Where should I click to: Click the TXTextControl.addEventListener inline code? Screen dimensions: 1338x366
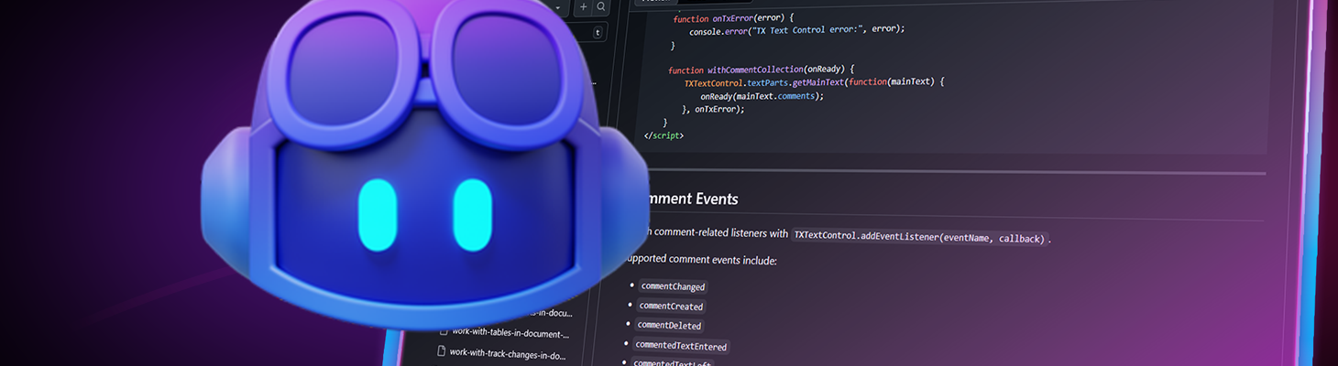pyautogui.click(x=919, y=237)
